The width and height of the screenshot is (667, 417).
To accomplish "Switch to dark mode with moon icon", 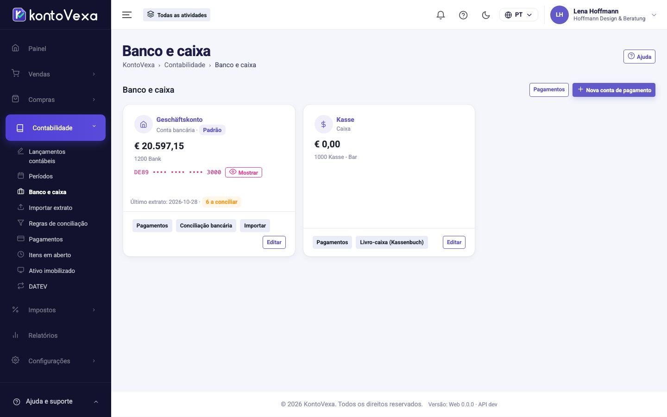I will point(486,15).
